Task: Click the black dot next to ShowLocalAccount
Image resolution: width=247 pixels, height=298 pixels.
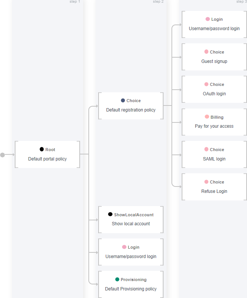Action: tap(110, 214)
